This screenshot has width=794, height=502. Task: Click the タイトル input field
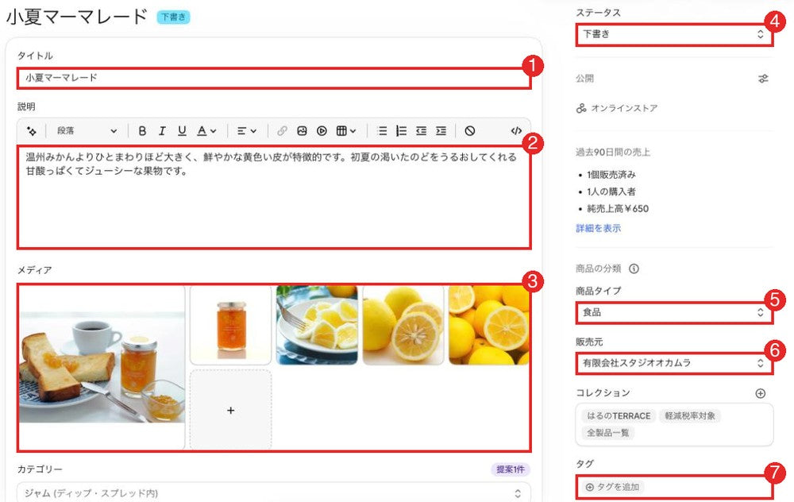(274, 78)
